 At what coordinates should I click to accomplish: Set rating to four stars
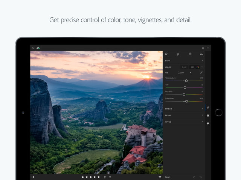[x=95, y=177]
